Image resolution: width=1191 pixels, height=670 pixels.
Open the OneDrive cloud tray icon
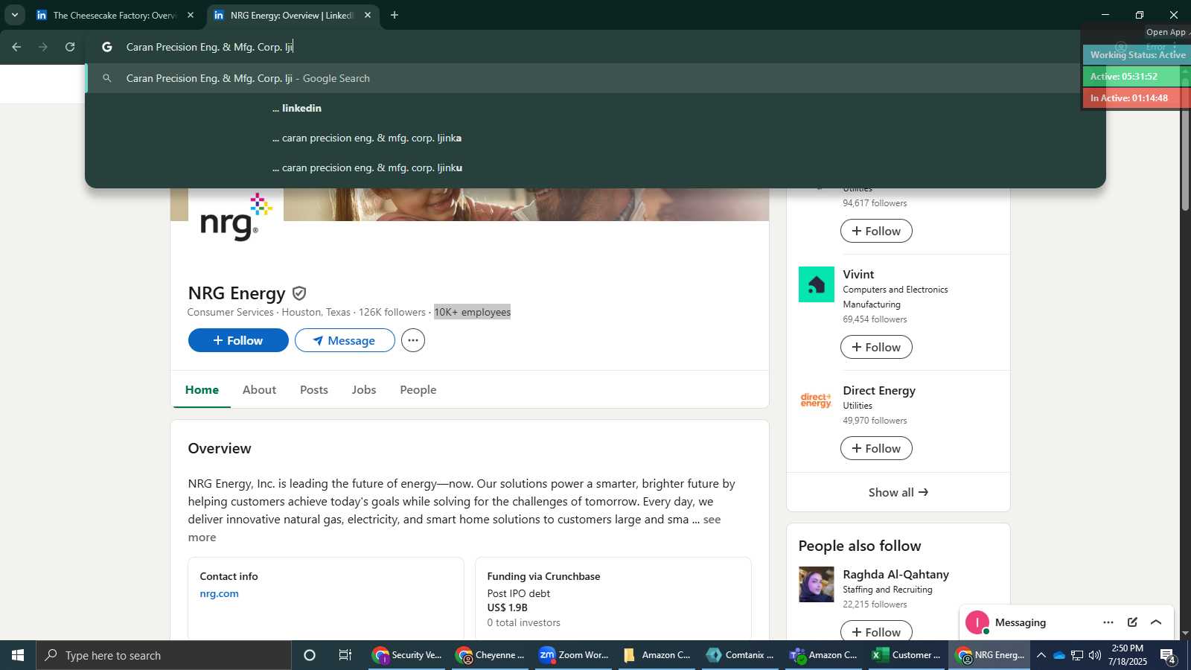1059,655
